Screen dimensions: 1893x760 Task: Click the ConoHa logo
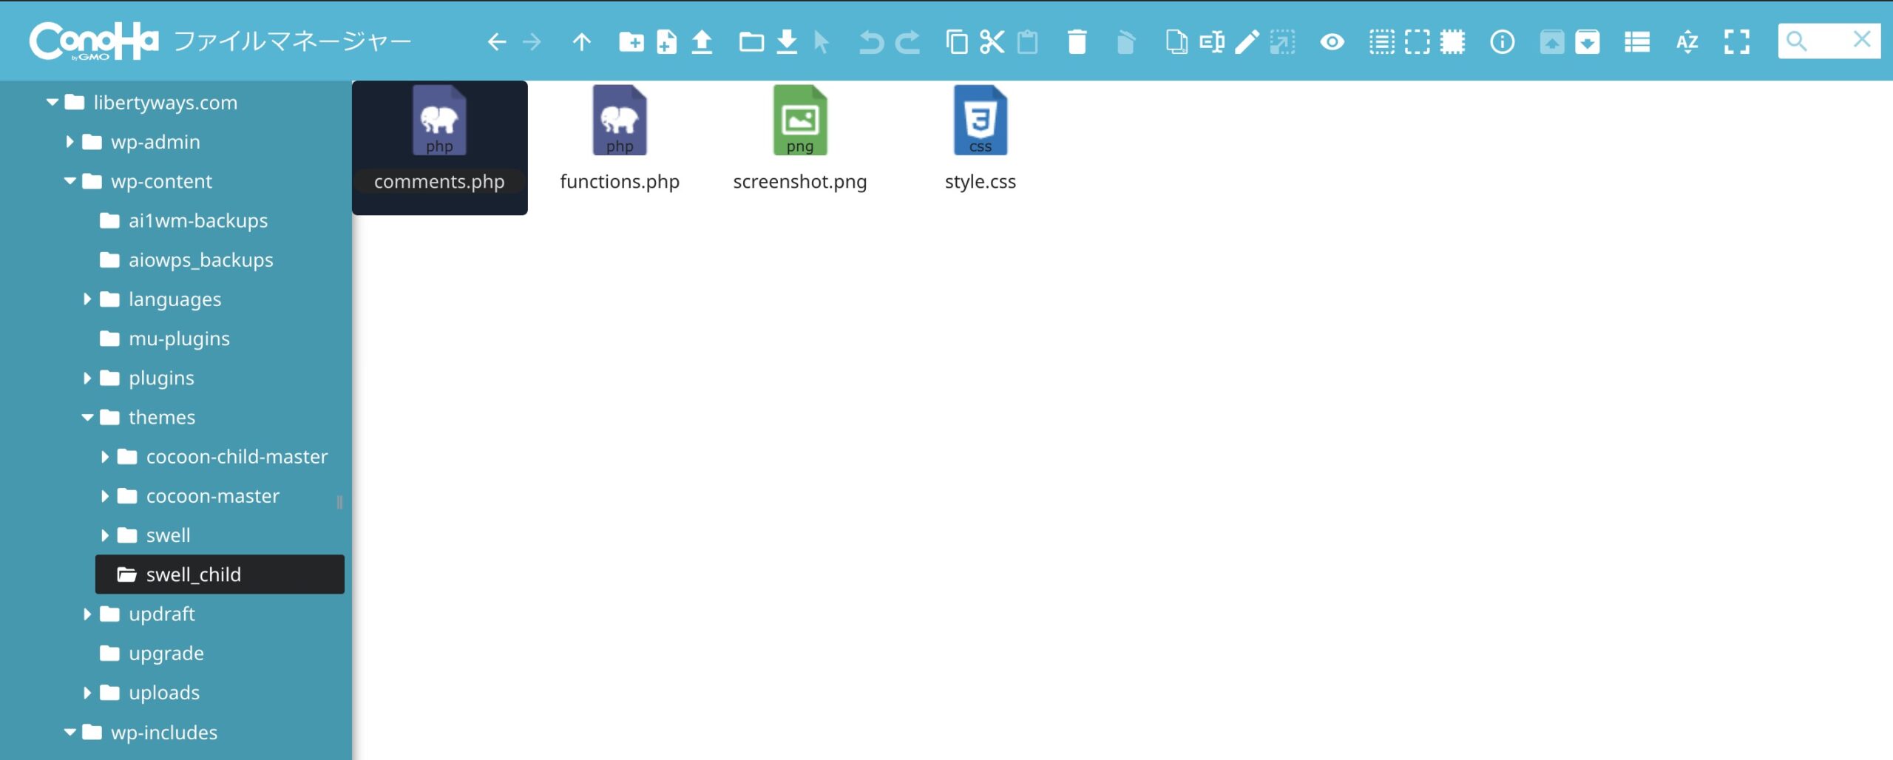pyautogui.click(x=93, y=41)
